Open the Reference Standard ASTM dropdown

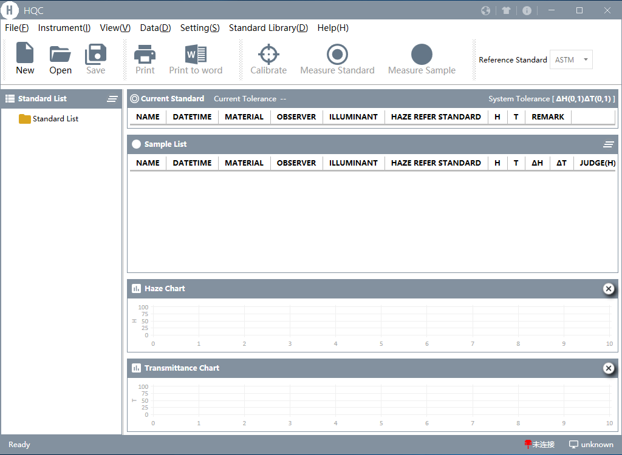pyautogui.click(x=571, y=59)
